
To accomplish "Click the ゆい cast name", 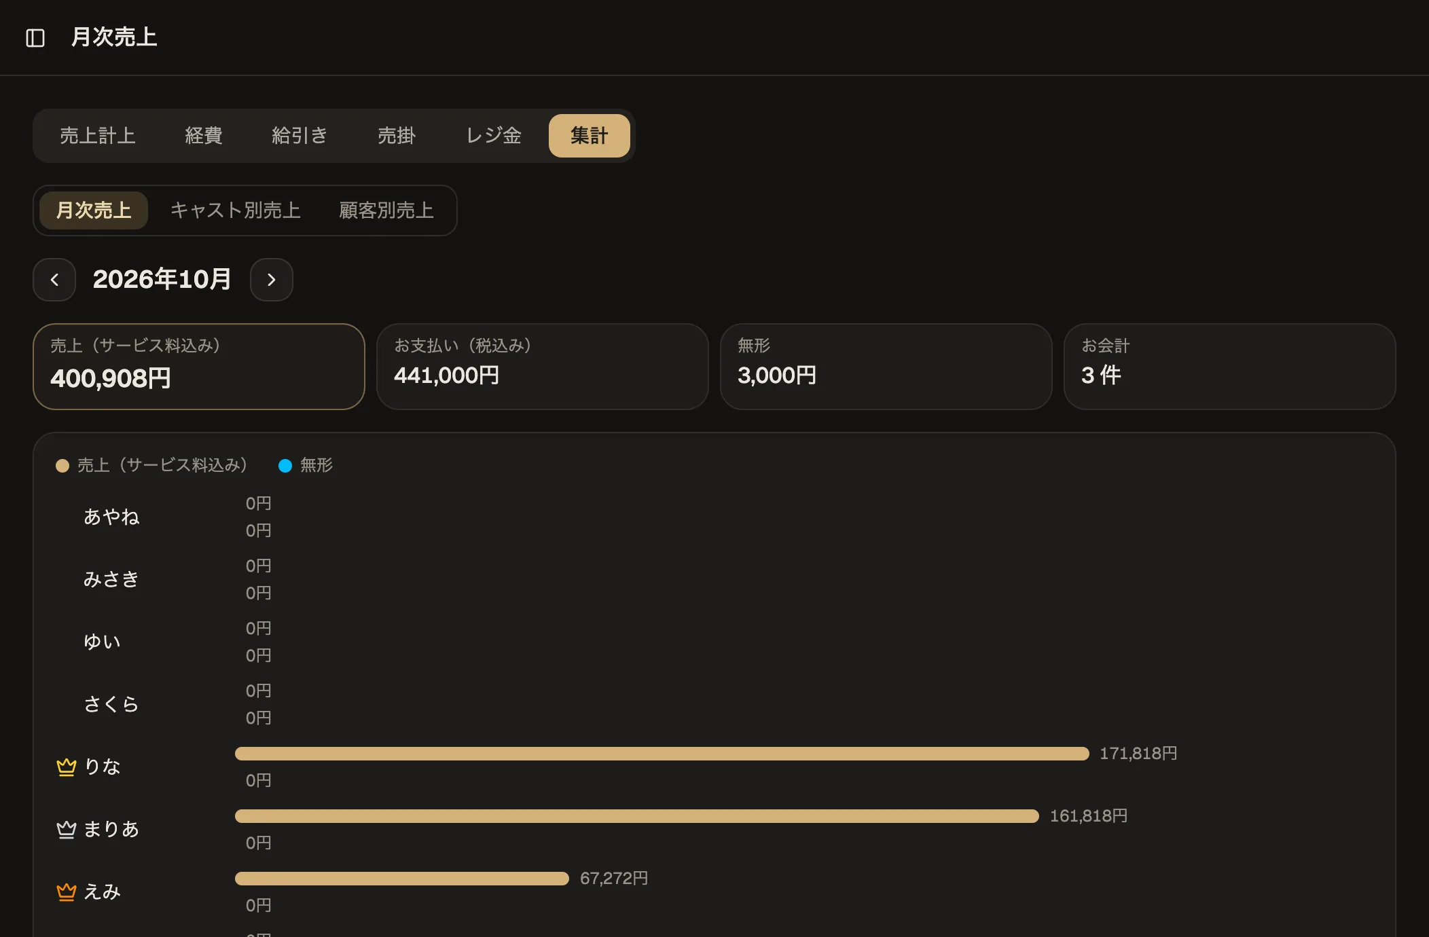I will coord(102,642).
